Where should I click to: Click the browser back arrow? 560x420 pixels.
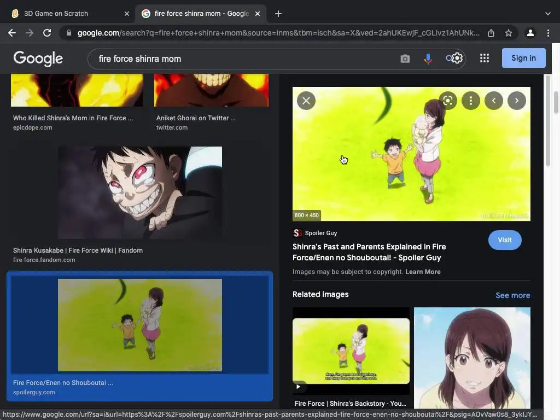coord(12,33)
